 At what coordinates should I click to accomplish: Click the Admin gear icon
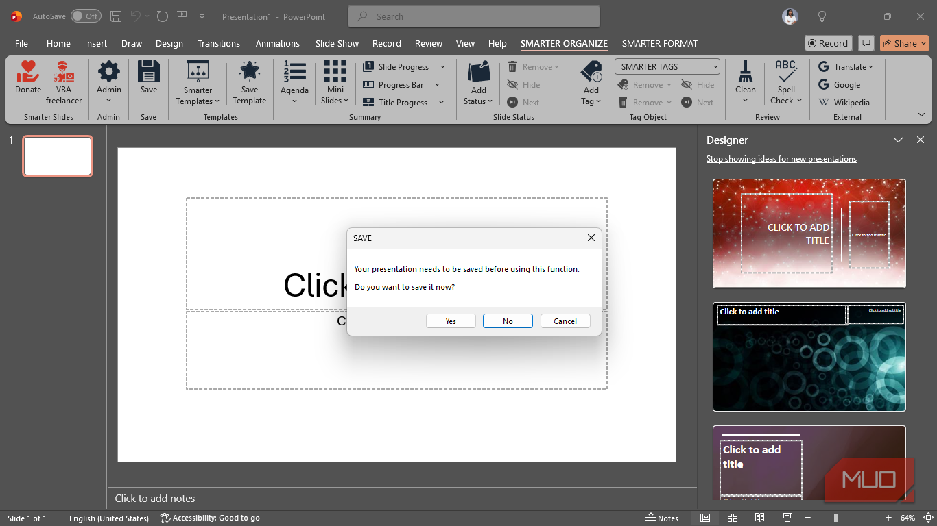click(108, 71)
